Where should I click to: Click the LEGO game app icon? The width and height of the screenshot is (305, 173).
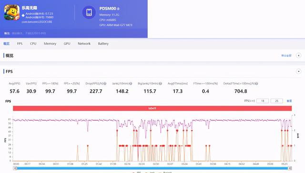[12, 12]
